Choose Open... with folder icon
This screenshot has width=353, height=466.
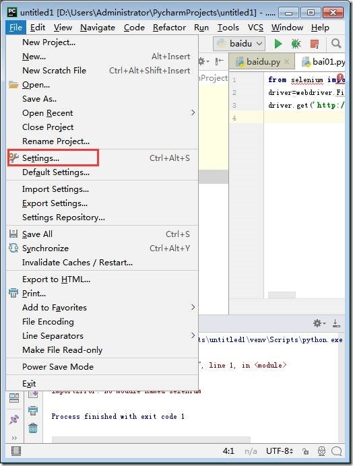[102, 85]
